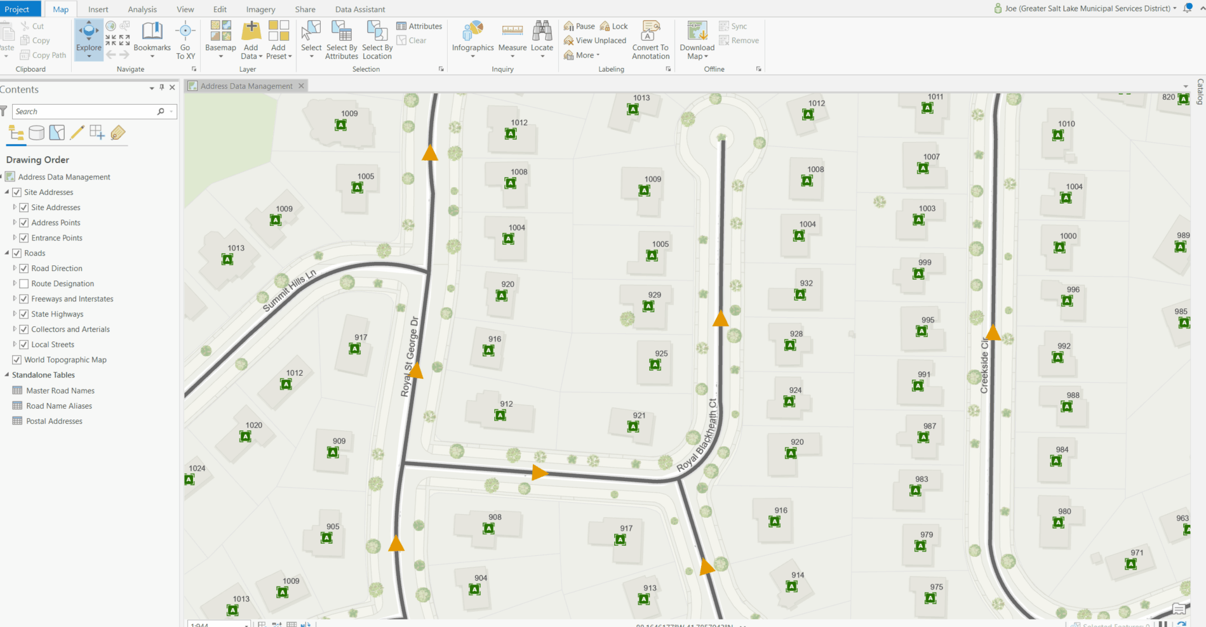Viewport: 1206px width, 627px height.
Task: Turn off the State Highways layer
Action: 24,314
